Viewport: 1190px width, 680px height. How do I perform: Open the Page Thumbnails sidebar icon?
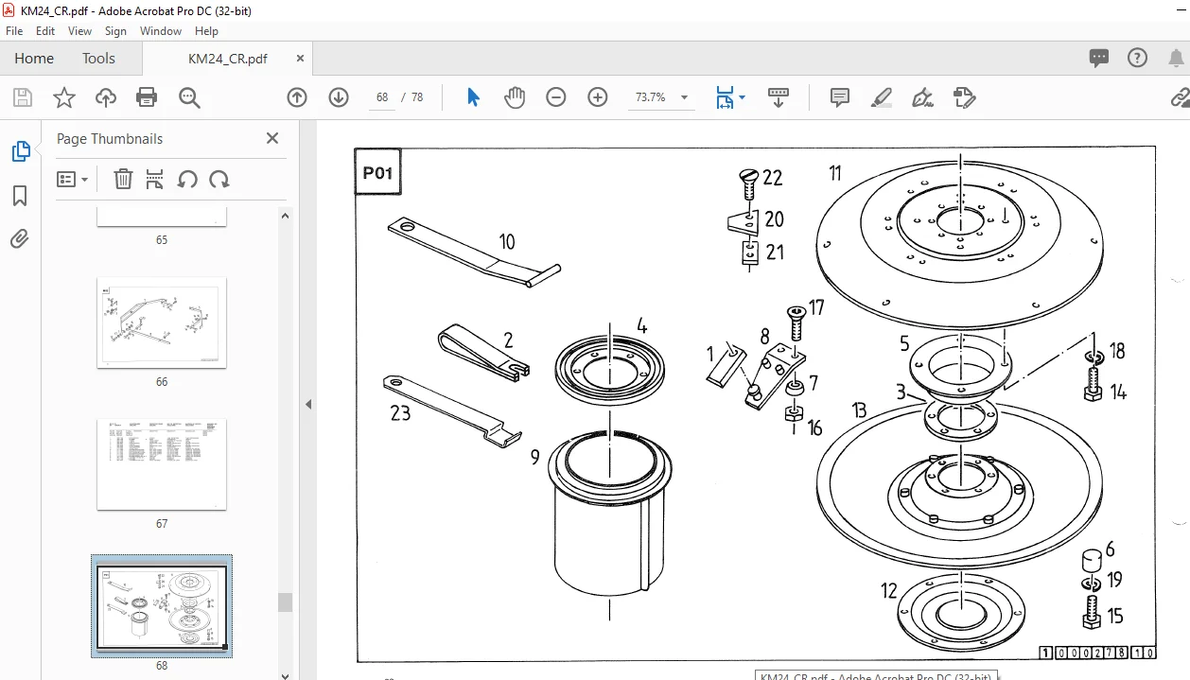20,151
